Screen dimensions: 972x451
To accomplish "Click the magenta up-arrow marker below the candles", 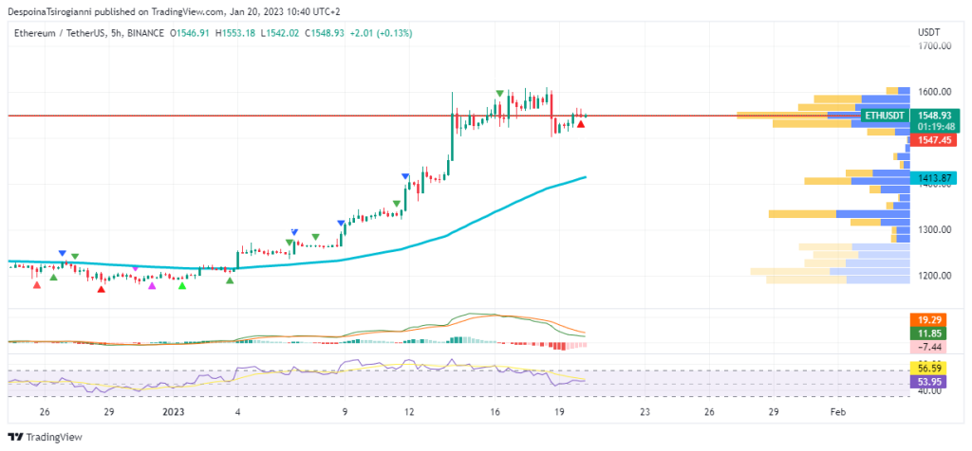I will (x=152, y=285).
